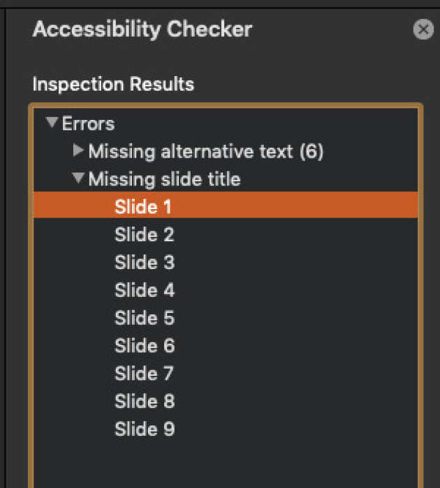Select the highlighted Slide 1 entry
The height and width of the screenshot is (488, 440).
143,206
